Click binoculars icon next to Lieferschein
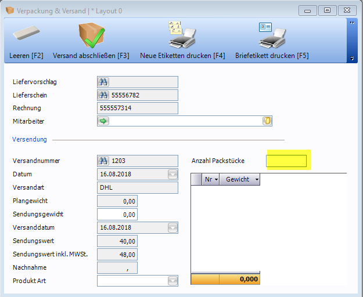 [103, 95]
